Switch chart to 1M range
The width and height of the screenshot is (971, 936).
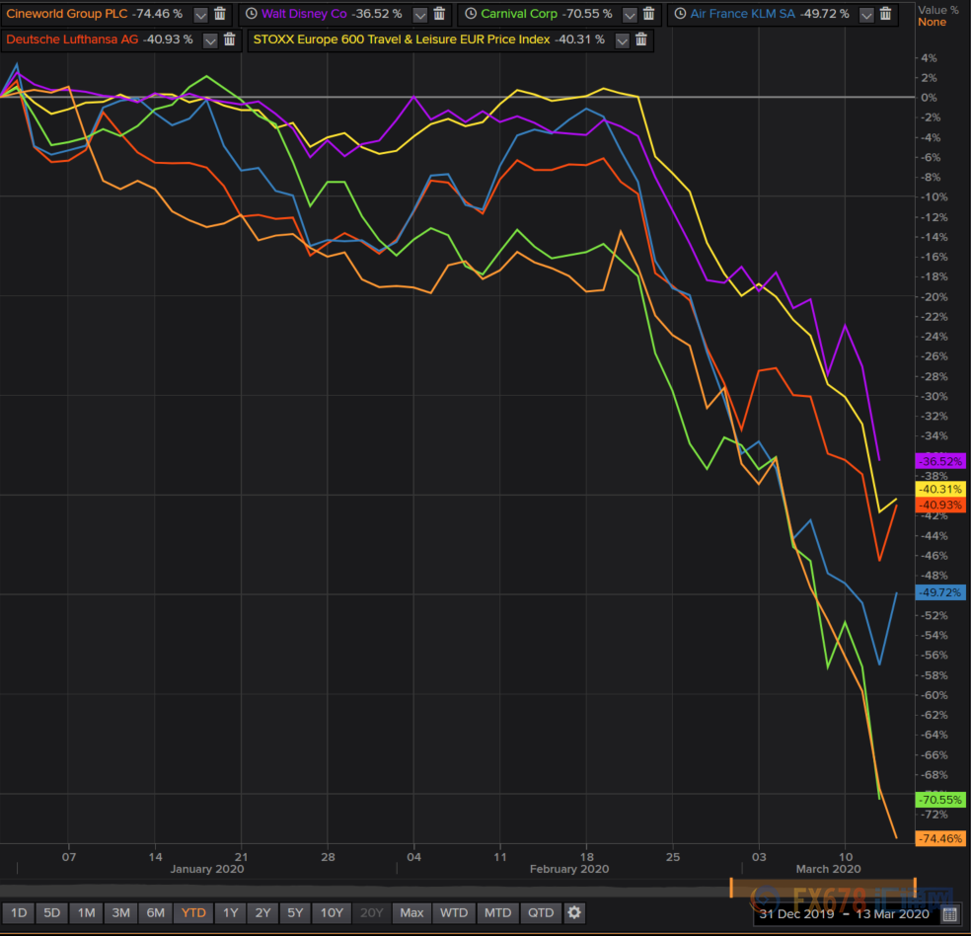coord(87,912)
